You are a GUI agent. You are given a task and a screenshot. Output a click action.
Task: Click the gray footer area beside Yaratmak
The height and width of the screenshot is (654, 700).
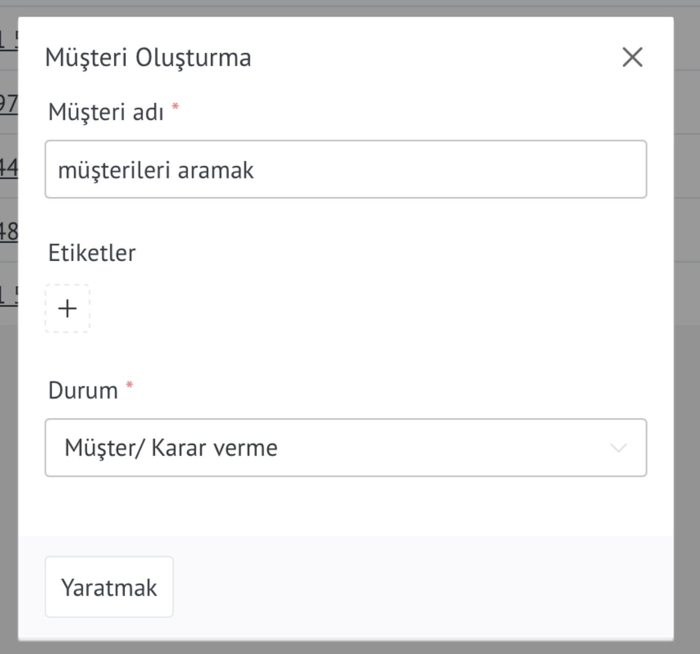(420, 587)
